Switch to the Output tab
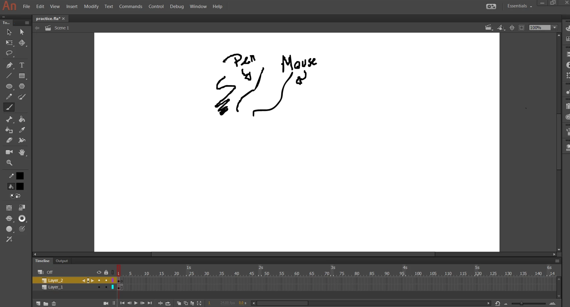The height and width of the screenshot is (307, 570). (62, 261)
